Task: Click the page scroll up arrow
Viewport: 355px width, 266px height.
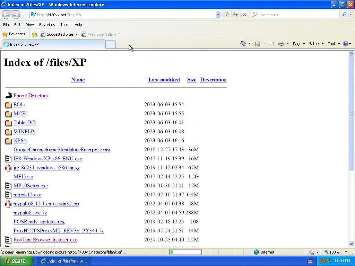Action: pyautogui.click(x=352, y=54)
